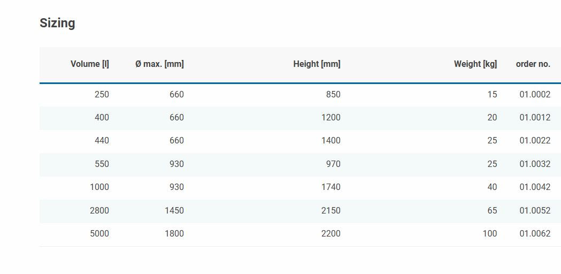Viewport: 561px width, 274px height.
Task: Select the Height [mm] column header
Action: click(x=317, y=64)
